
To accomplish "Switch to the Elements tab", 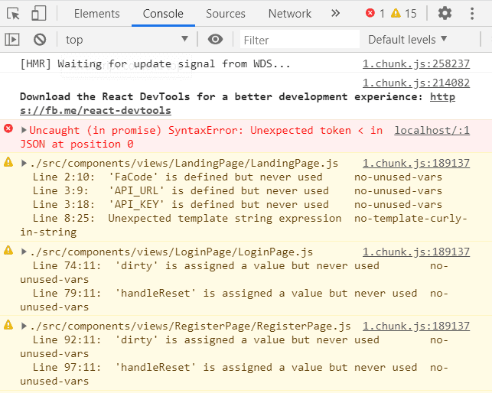I will point(96,13).
